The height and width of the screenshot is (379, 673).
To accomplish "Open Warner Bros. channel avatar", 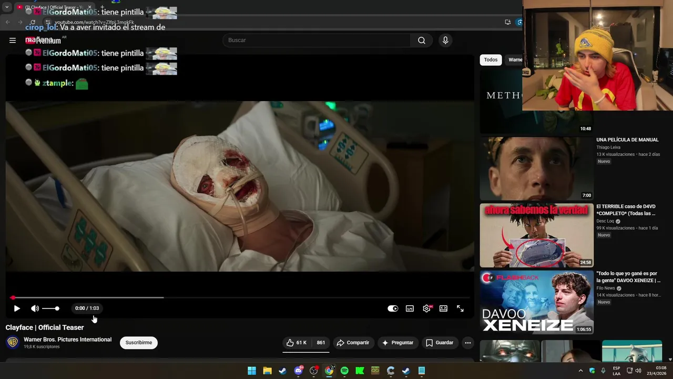I will pos(12,343).
